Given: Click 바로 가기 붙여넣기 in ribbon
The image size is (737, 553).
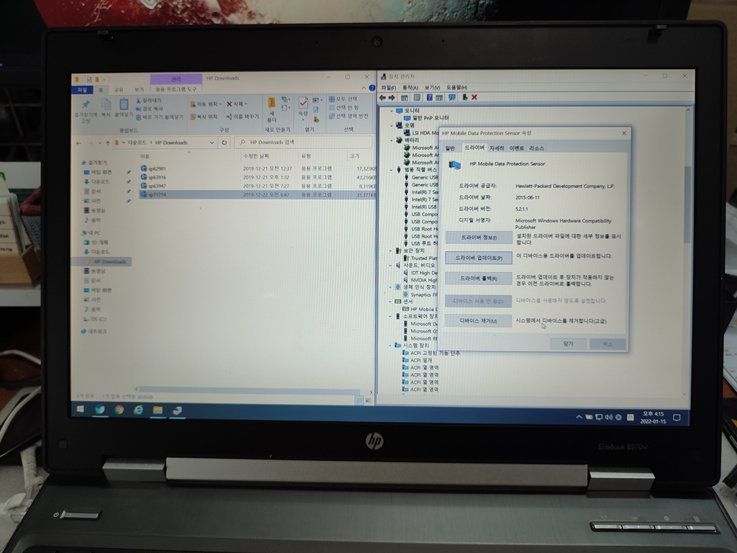Looking at the screenshot, I should 159,117.
